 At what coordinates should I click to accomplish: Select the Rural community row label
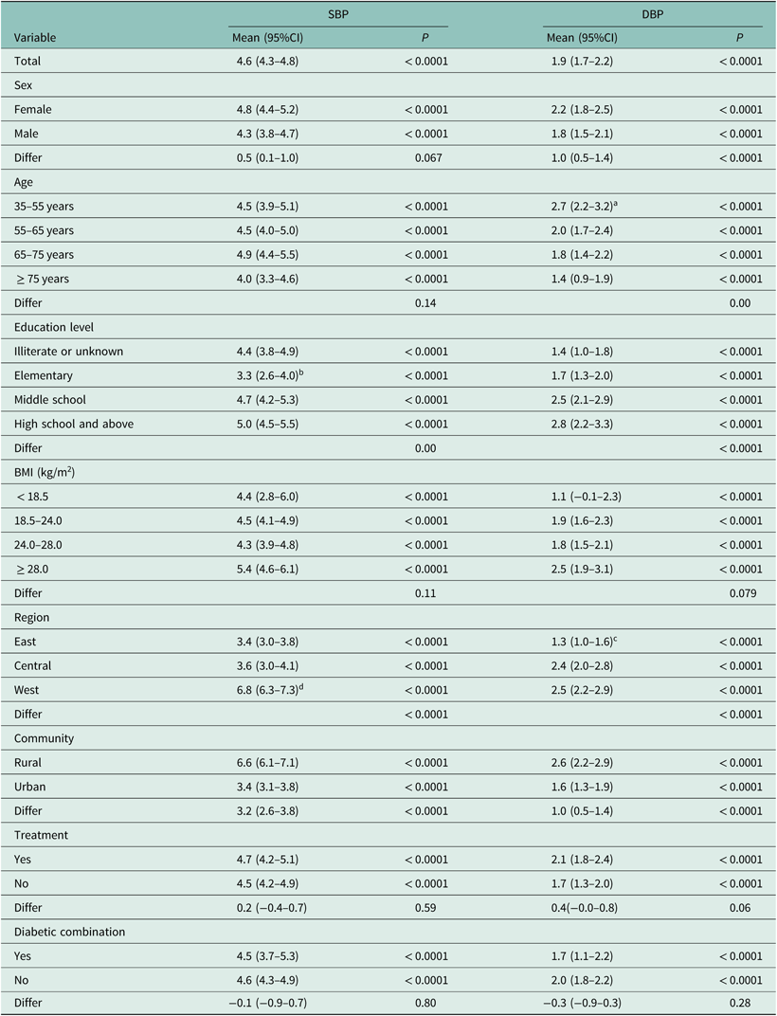tap(28, 762)
